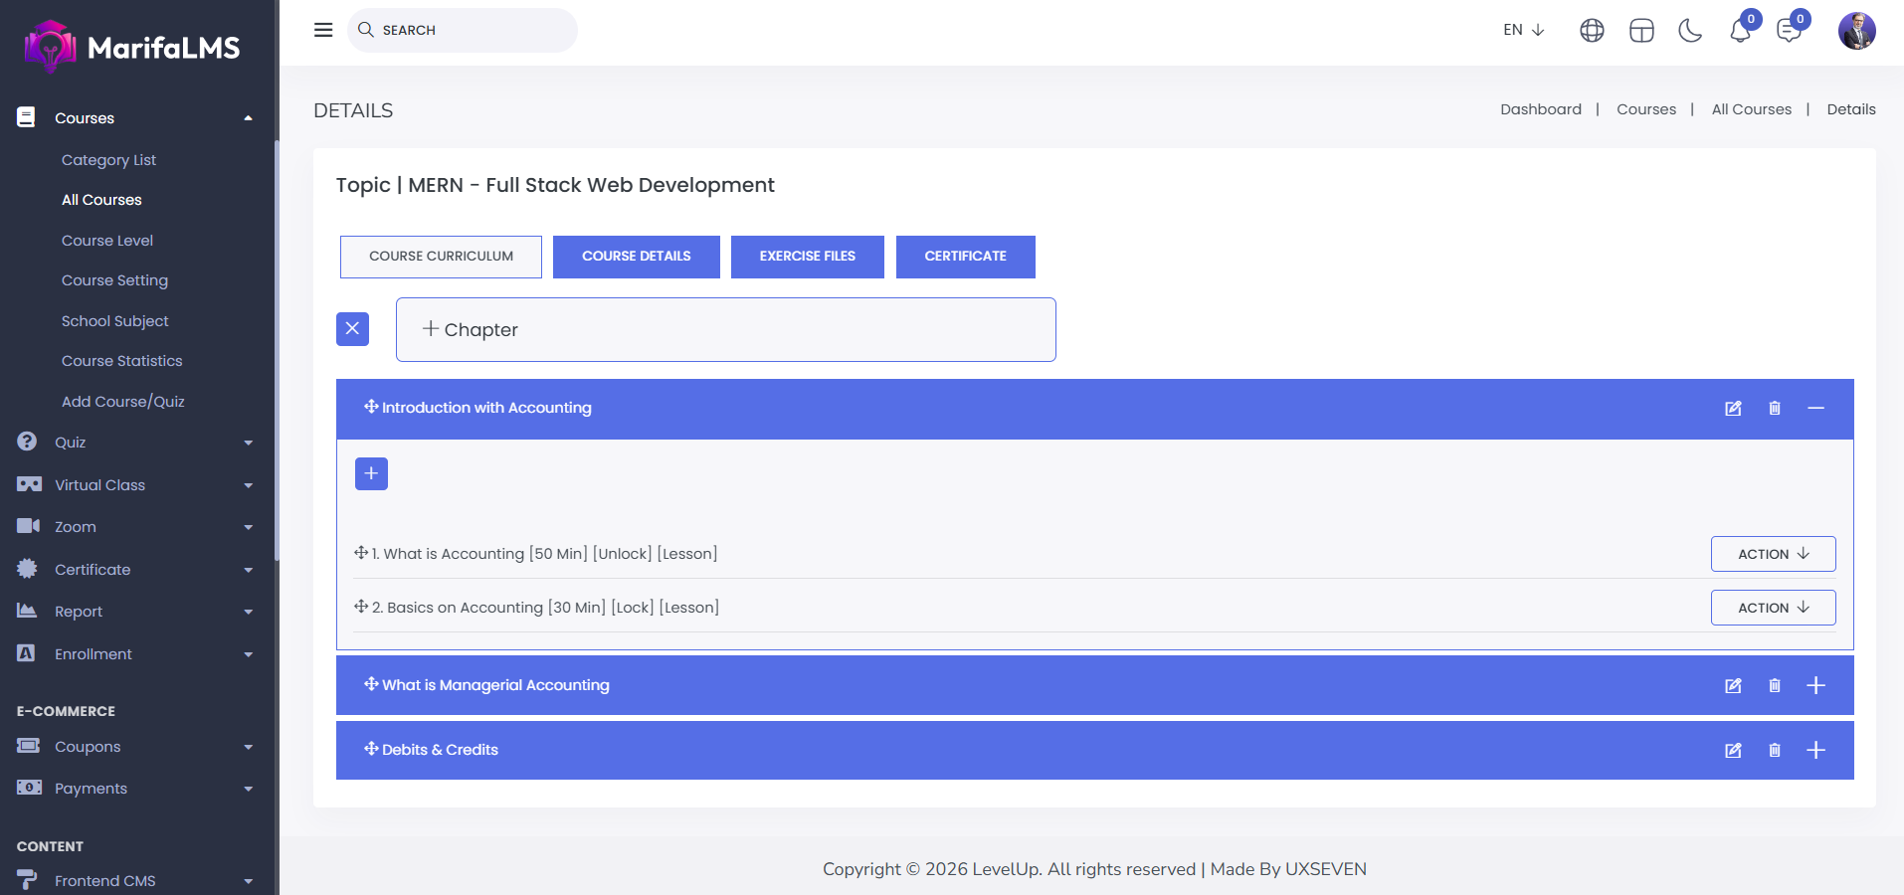Delete the Debits & Credits chapter
The image size is (1904, 895).
[x=1775, y=751]
